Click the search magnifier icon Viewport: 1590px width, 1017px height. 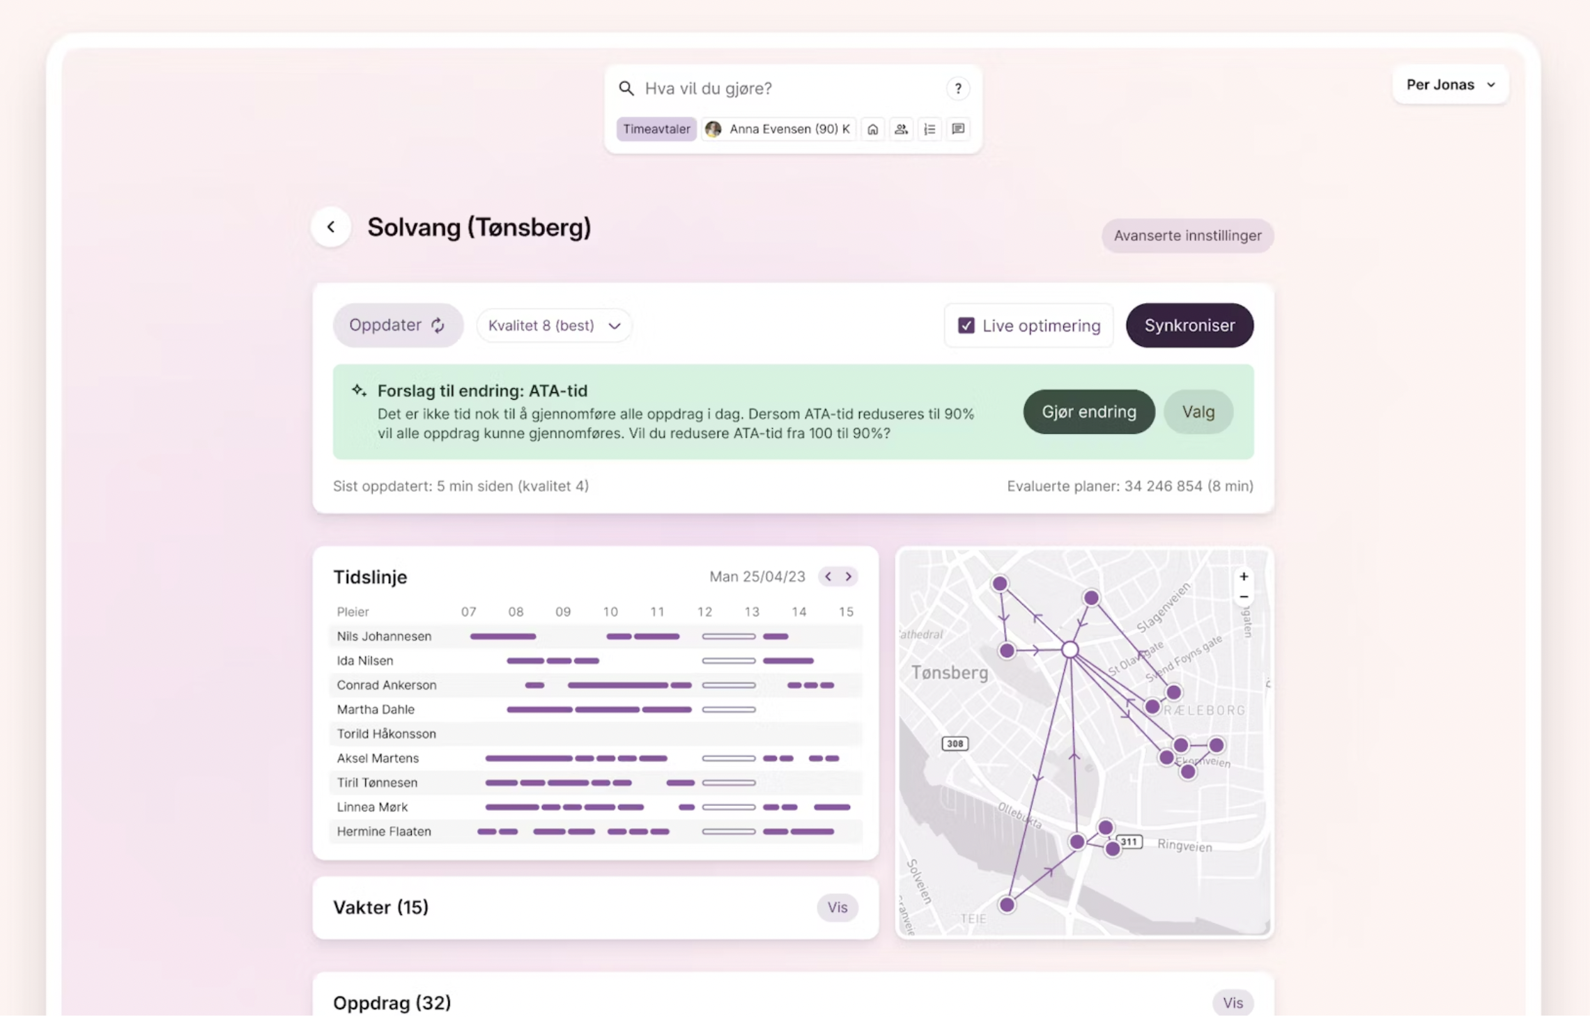(626, 88)
